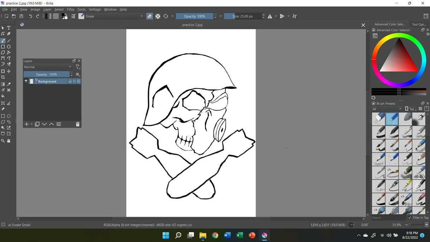The width and height of the screenshot is (430, 242).
Task: Save the document with the floppy icon
Action: (21, 16)
